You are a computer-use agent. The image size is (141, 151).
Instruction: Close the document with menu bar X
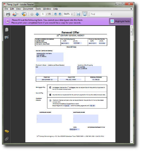[x=131, y=9]
